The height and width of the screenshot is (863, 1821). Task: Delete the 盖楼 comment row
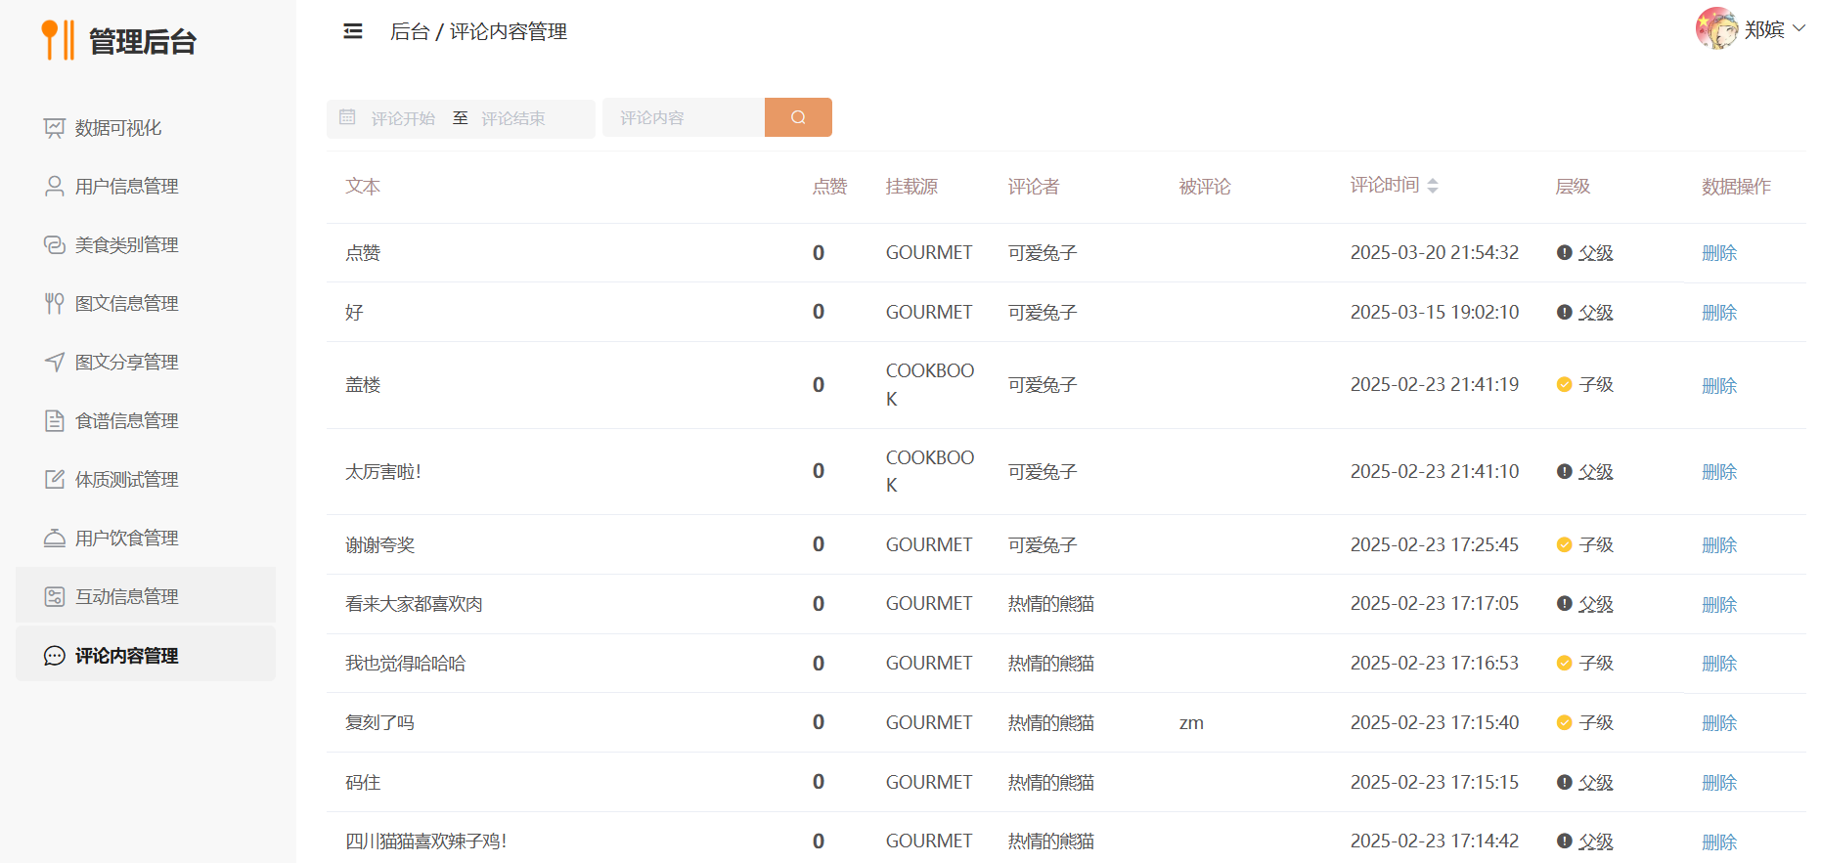1719,386
